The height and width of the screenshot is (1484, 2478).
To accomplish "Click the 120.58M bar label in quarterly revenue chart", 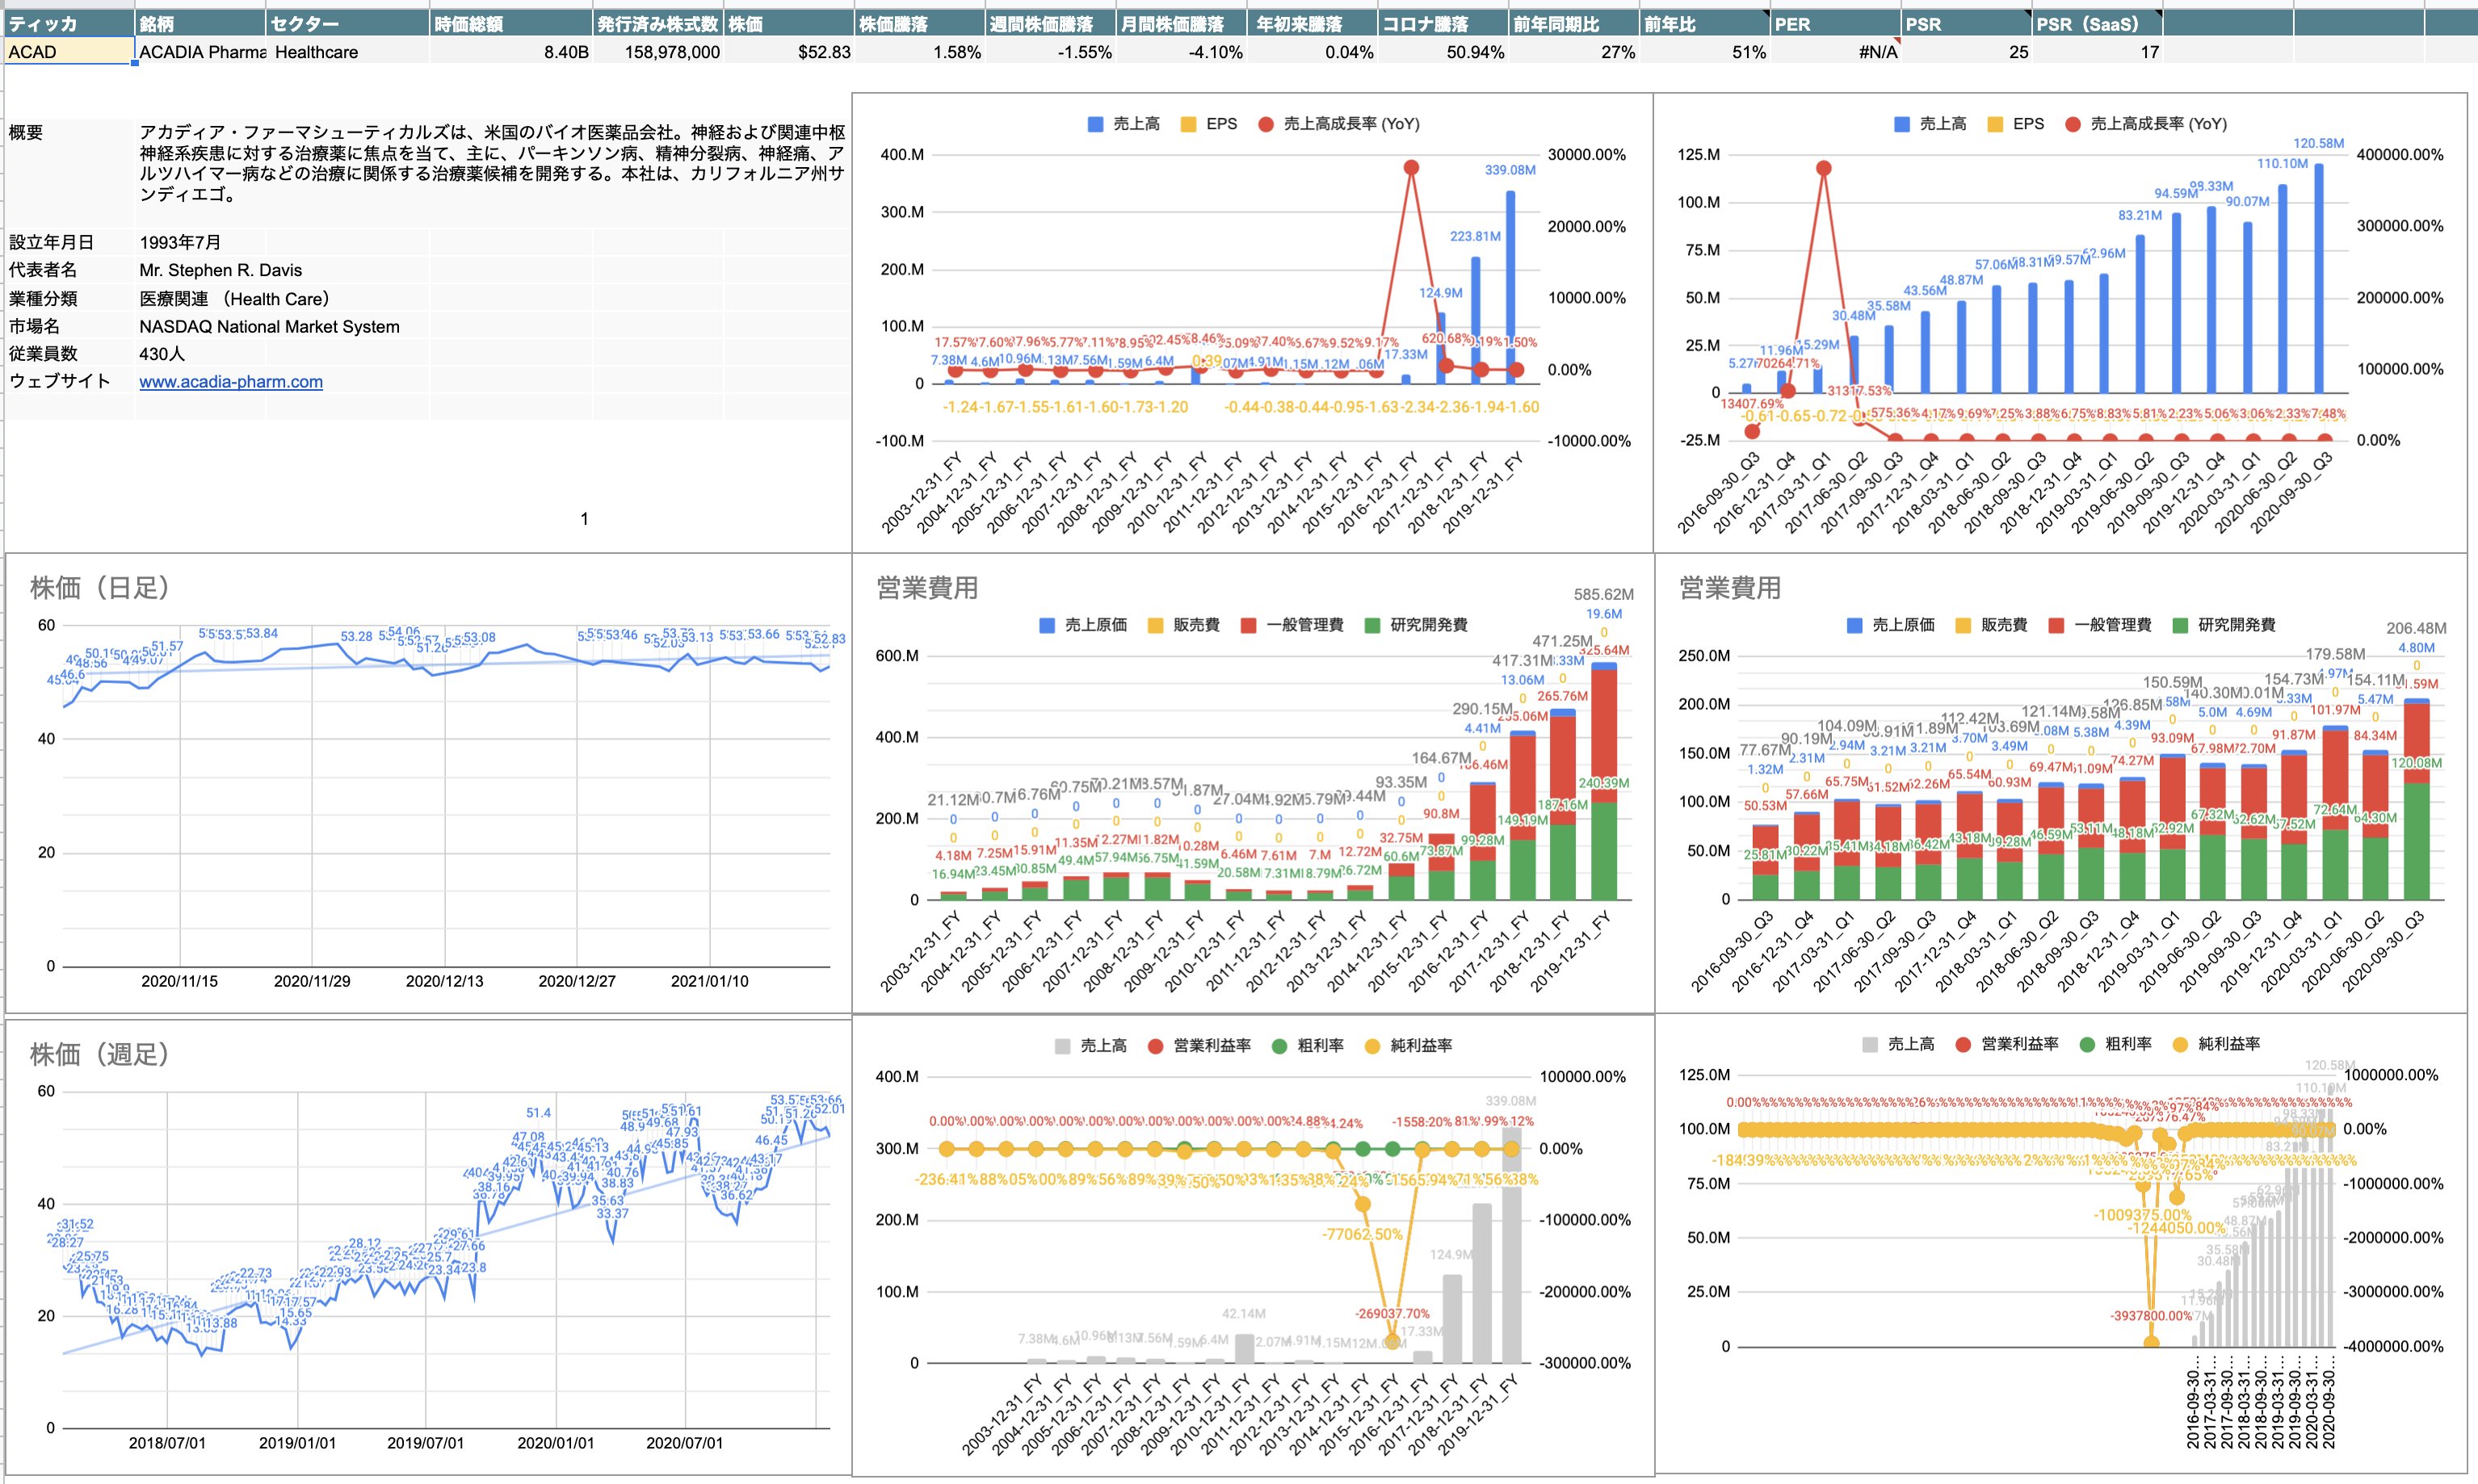I will click(2318, 143).
